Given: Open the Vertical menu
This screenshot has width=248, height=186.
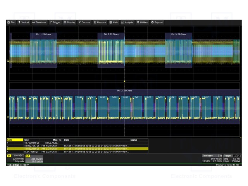Looking at the screenshot, I should (x=24, y=22).
